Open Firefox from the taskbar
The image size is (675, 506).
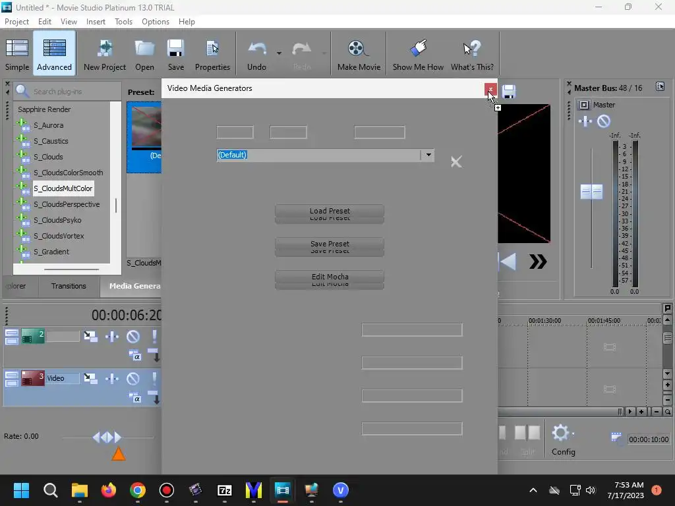tap(109, 490)
